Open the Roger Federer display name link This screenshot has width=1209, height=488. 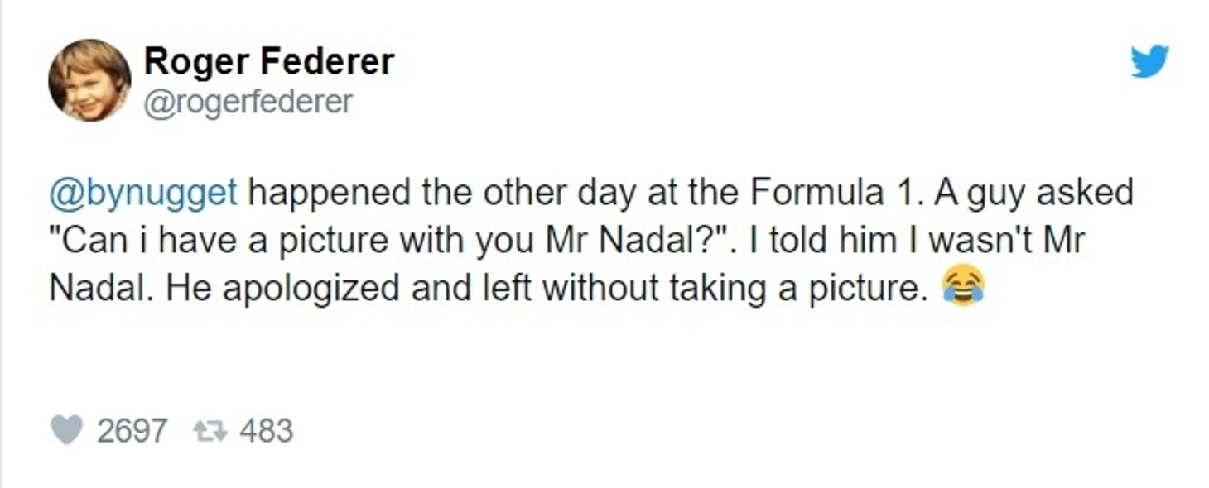click(x=269, y=61)
